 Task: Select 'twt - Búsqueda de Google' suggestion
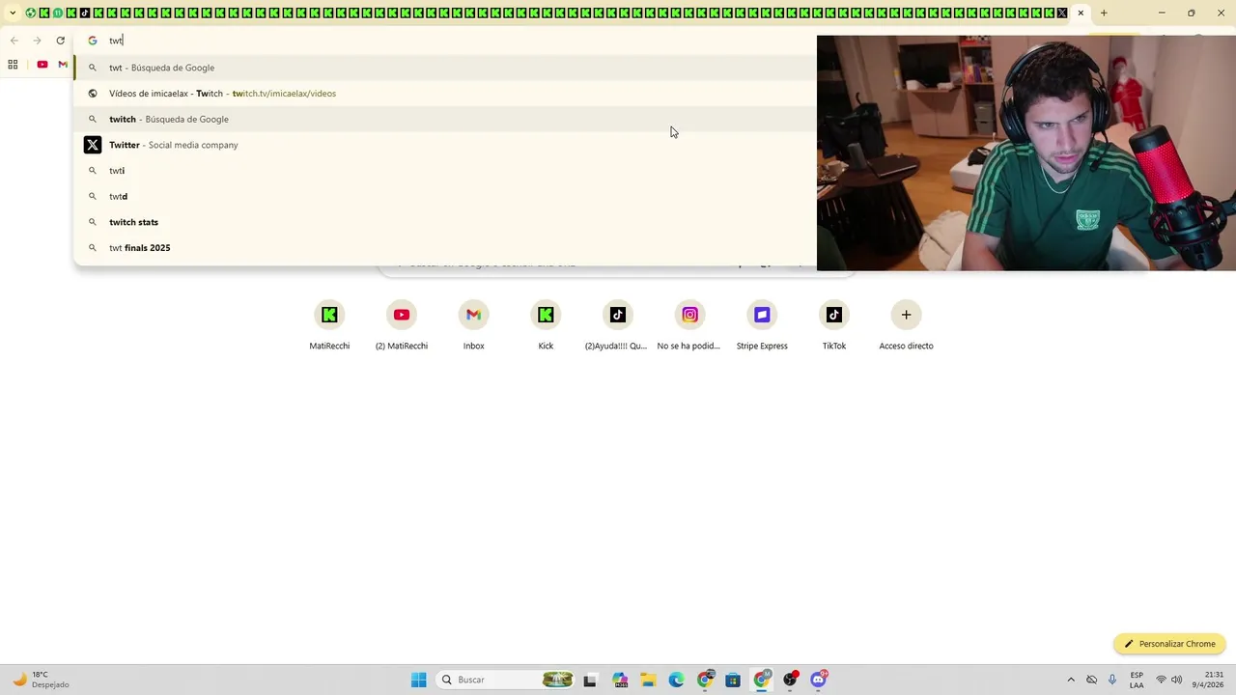444,68
